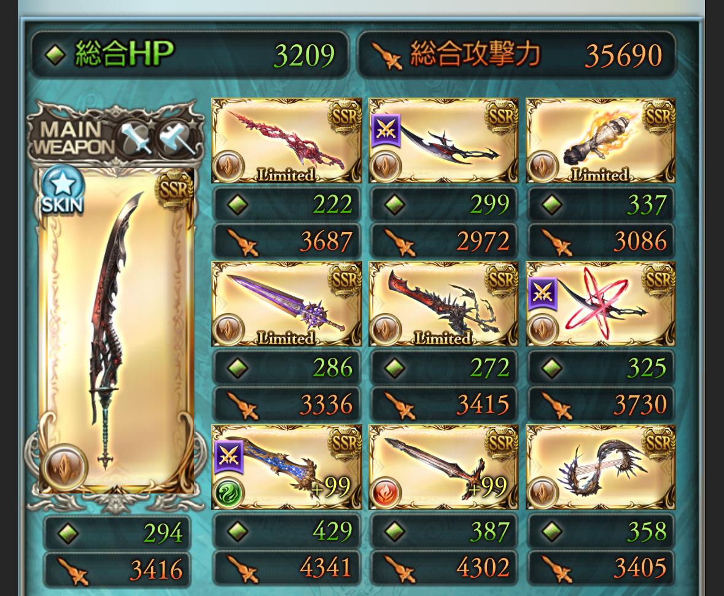Click the purple crossed-swords badge on black scythe
This screenshot has width=724, height=596.
386,131
